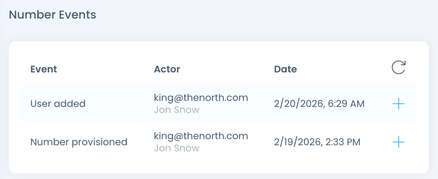Click Jon Snow under Number provisioned event
This screenshot has width=438, height=179.
tap(176, 148)
